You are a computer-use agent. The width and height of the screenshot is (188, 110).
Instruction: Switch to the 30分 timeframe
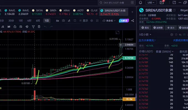tap(11, 21)
